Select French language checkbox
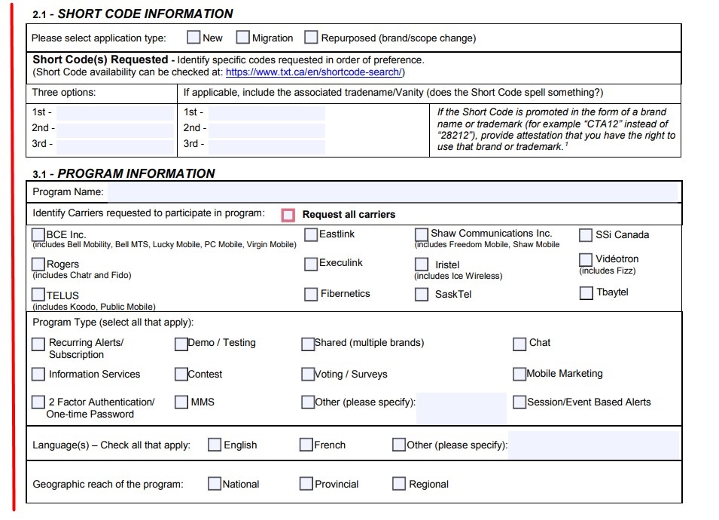719x520 pixels. coord(306,445)
